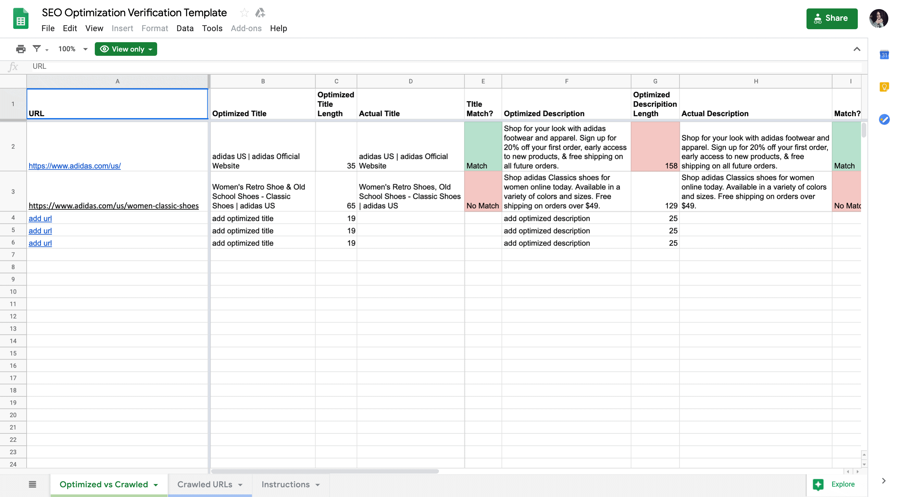
Task: Show the side panel with the right chevron
Action: click(883, 480)
